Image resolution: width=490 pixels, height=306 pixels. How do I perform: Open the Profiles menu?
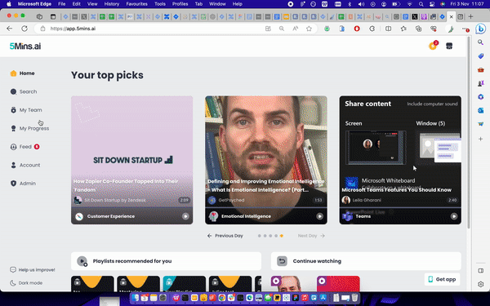point(180,4)
